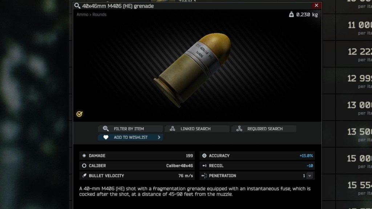Click the Required Search hierarchy icon
The image size is (372, 209).
click(x=239, y=129)
